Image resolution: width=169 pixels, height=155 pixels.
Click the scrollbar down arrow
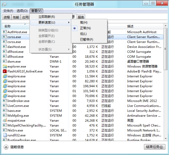[166, 139]
